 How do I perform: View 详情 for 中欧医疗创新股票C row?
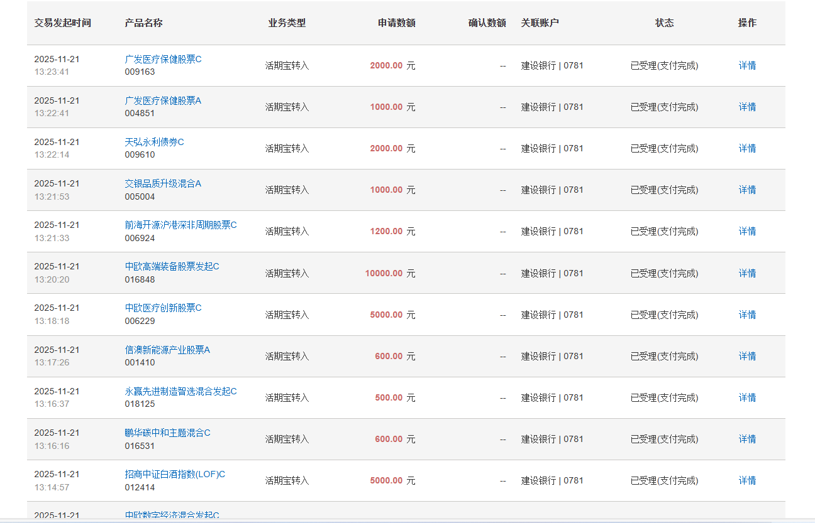(x=747, y=315)
